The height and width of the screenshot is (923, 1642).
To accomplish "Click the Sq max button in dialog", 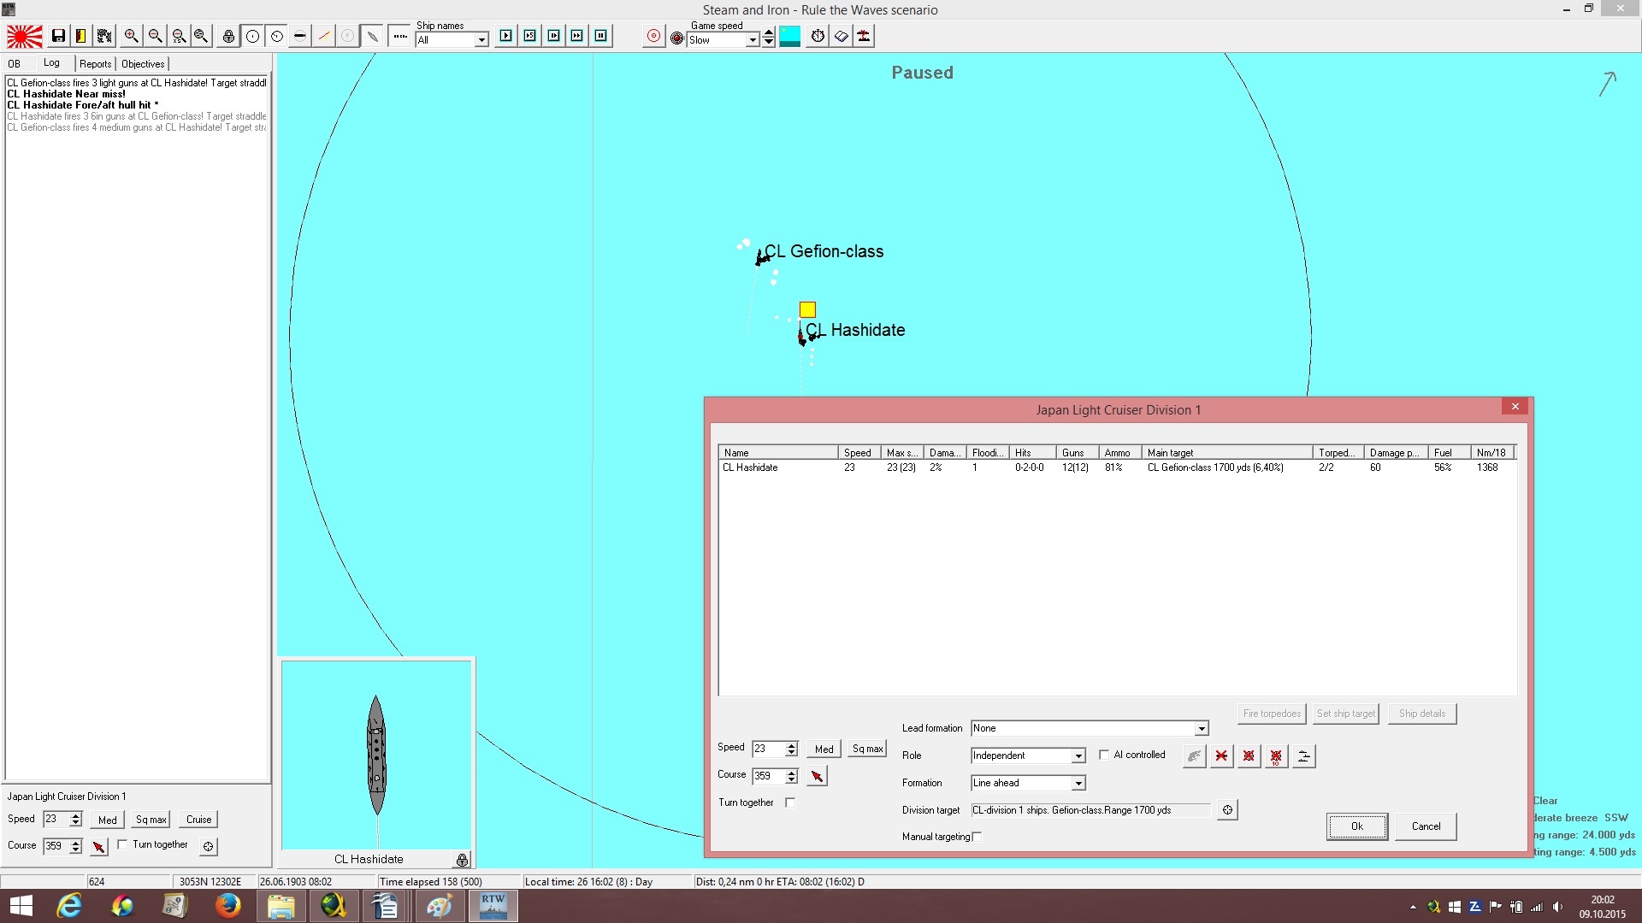I will 867,749.
